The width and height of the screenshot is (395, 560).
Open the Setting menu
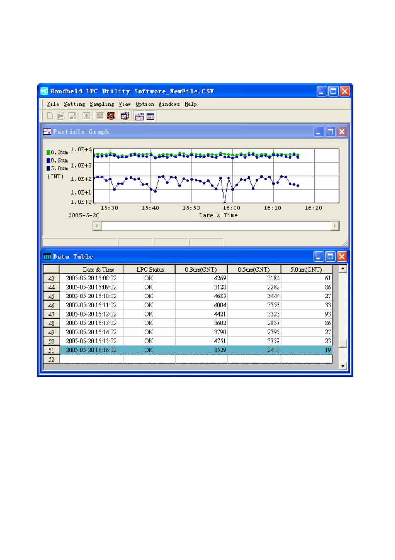[x=75, y=104]
